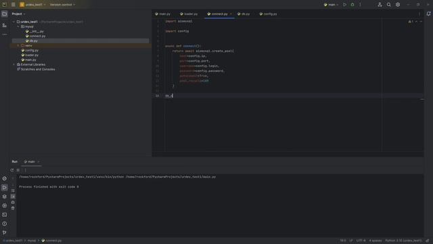Screen dimensions: 433x244
Task: Start debugging with the bug icon
Action: coord(352,5)
